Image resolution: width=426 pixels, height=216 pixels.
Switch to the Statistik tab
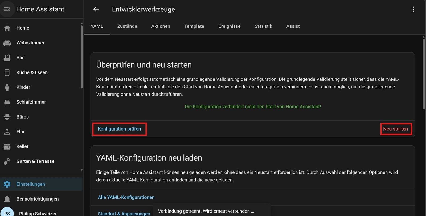pos(263,26)
